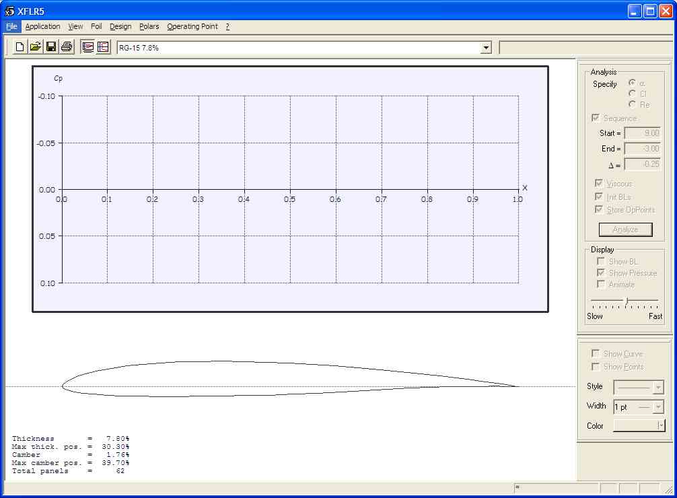Click the New project toolbar icon
The height and width of the screenshot is (498, 677).
(20, 47)
